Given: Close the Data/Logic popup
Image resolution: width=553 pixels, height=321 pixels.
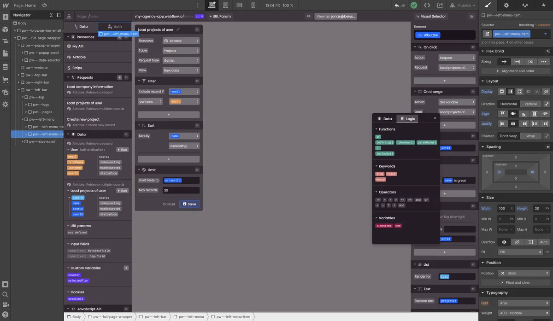Looking at the screenshot, I should click(435, 118).
